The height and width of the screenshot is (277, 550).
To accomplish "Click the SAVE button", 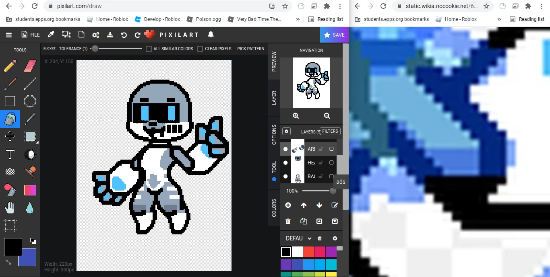I will click(x=335, y=35).
